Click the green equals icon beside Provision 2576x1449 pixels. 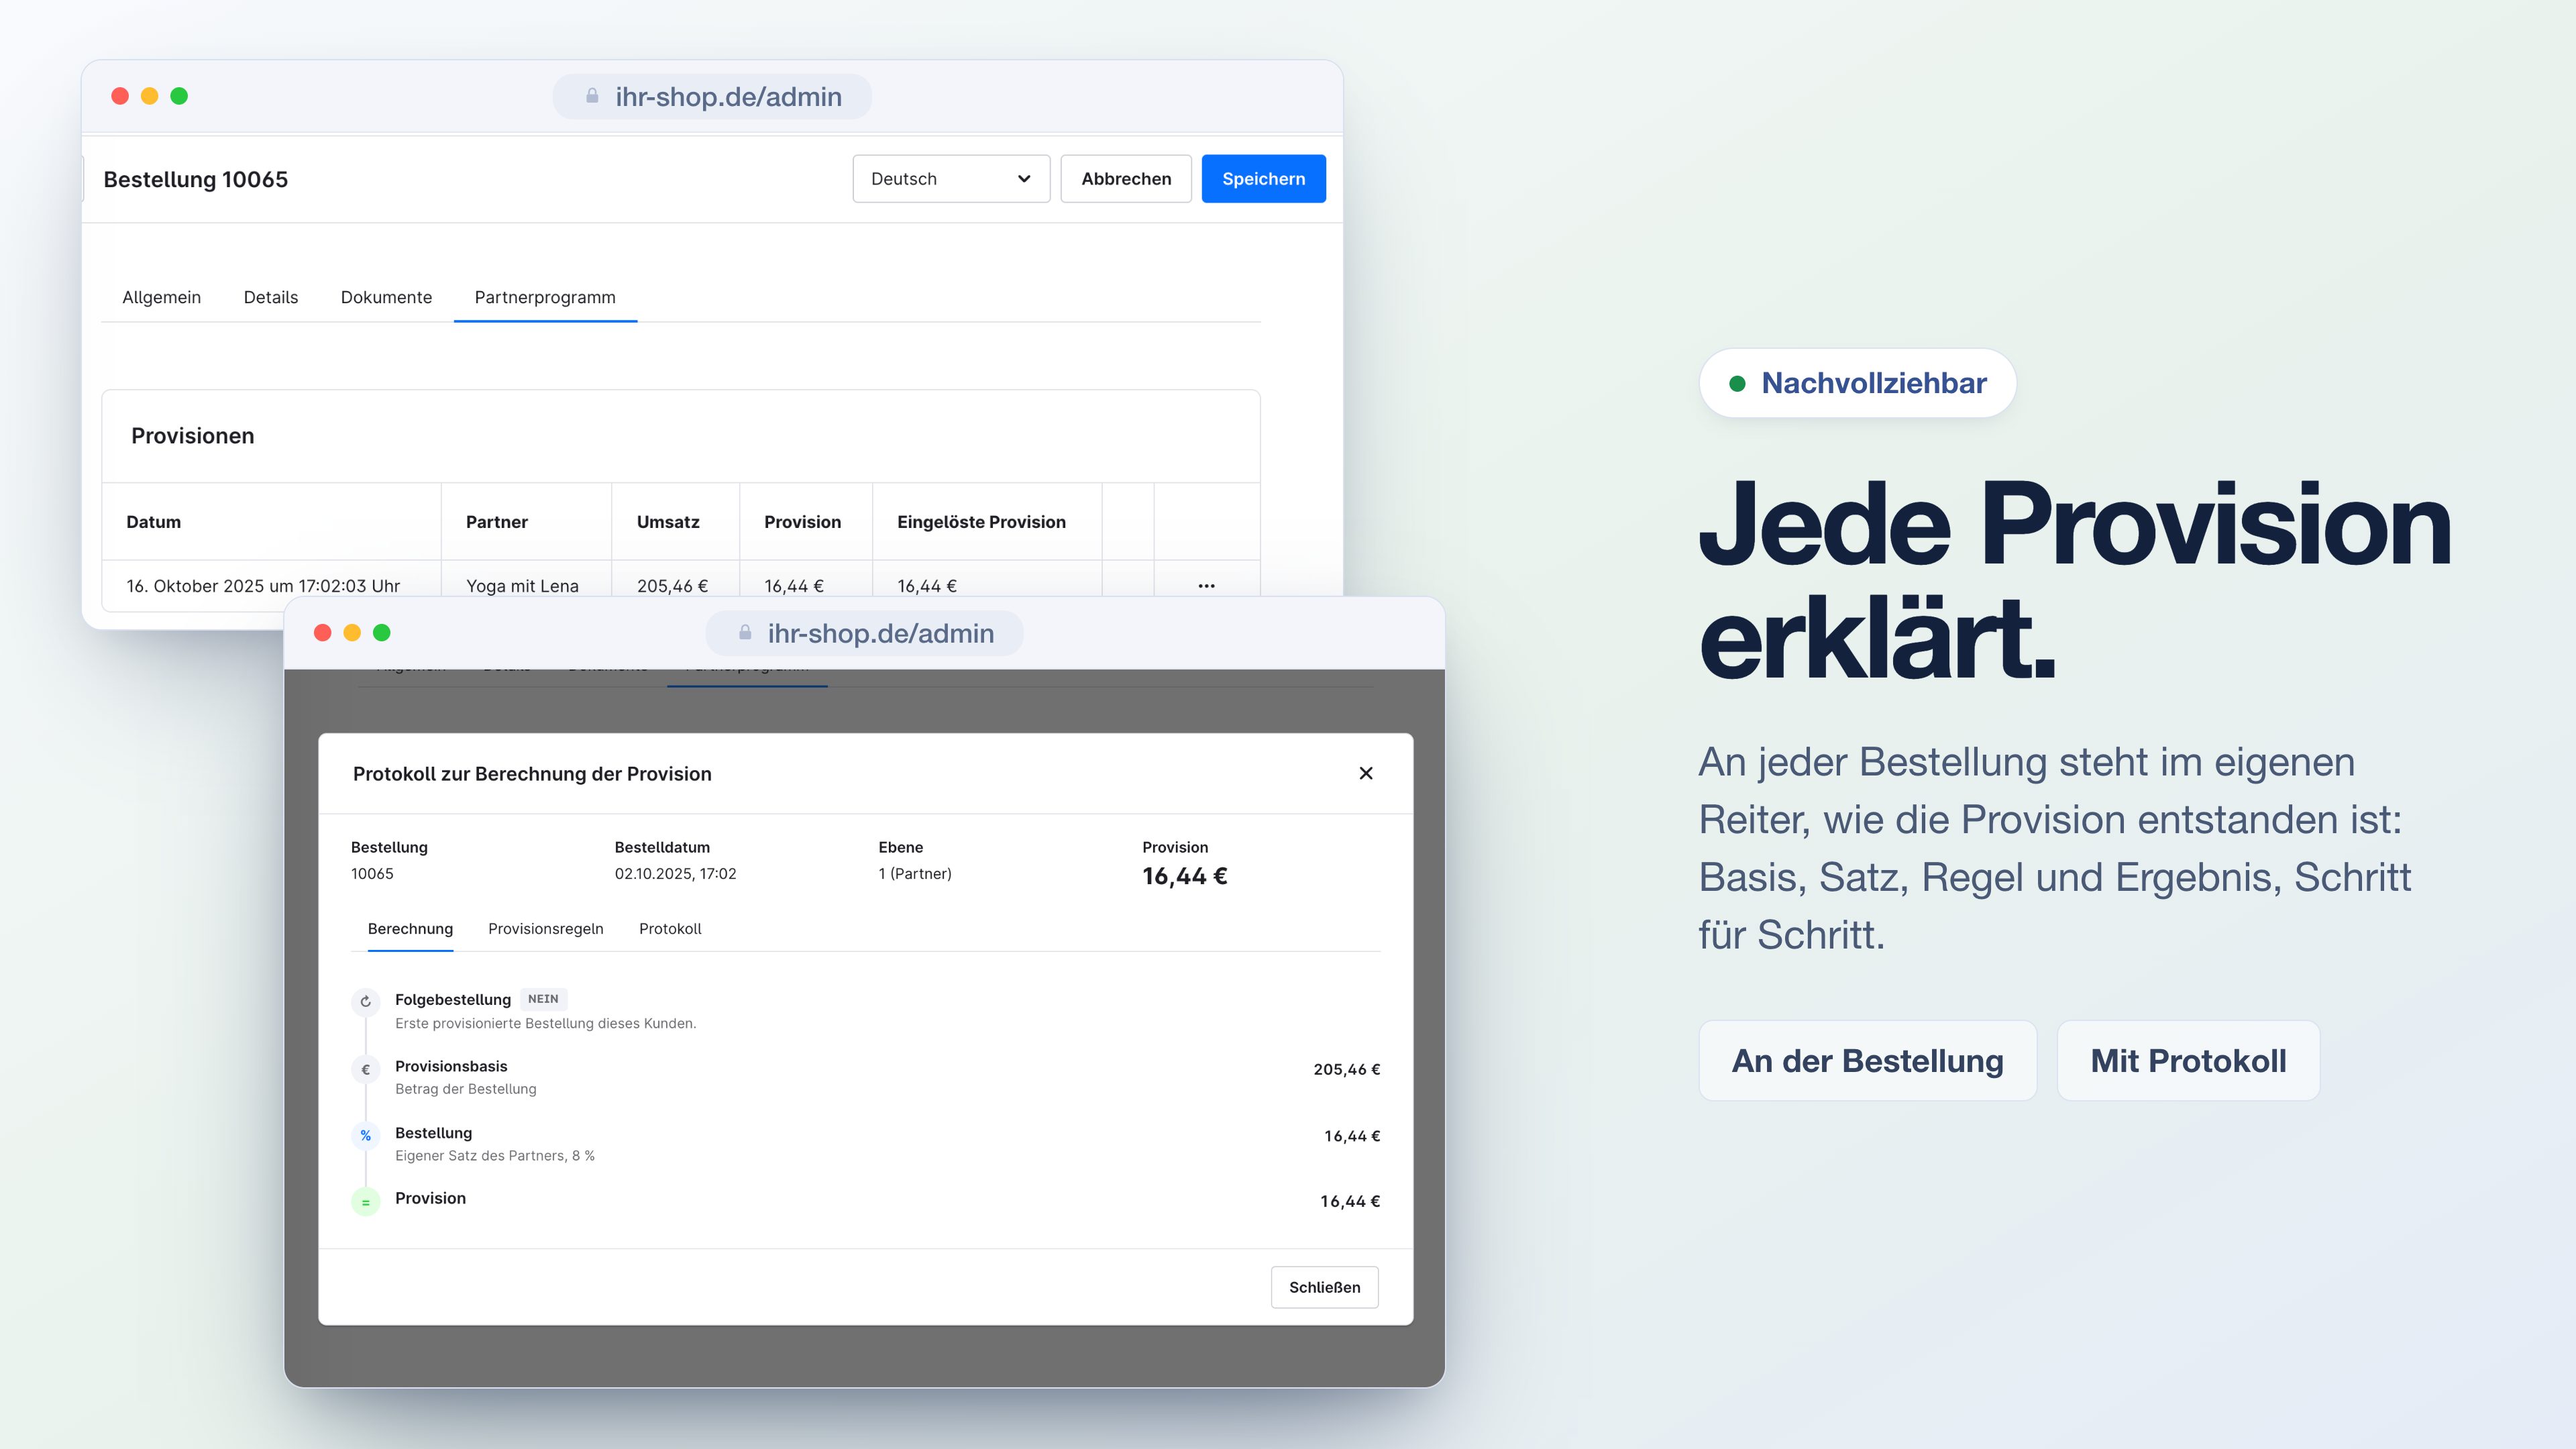[366, 1202]
